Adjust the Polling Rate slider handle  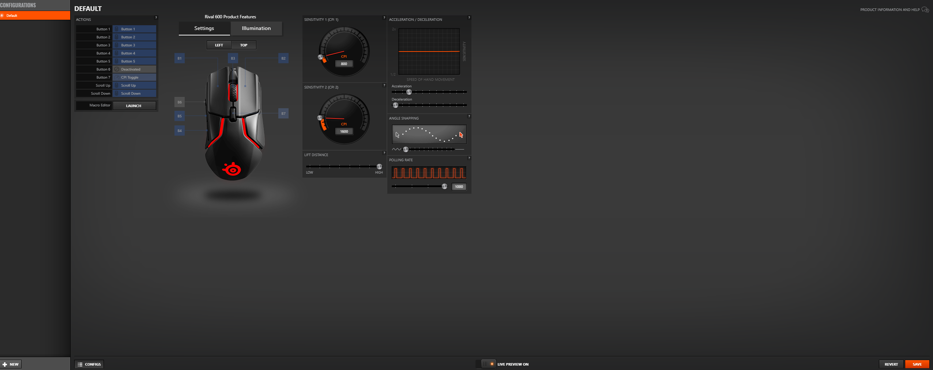(444, 186)
